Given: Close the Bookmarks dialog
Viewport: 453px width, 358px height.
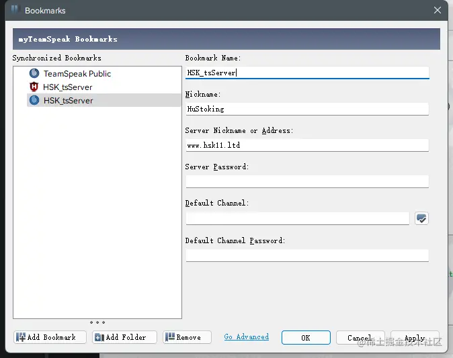Looking at the screenshot, I should 438,10.
